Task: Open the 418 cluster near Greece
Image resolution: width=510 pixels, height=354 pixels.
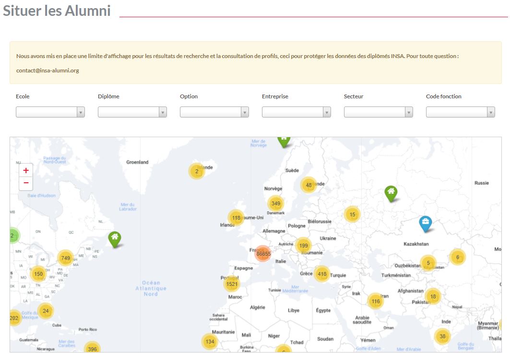Action: (322, 274)
